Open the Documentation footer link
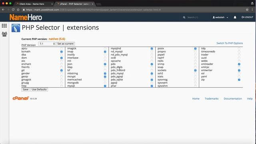This screenshot has width=256, height=144. [x=233, y=99]
